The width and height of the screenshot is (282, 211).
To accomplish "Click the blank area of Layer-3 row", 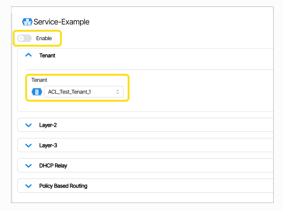I will (172, 145).
